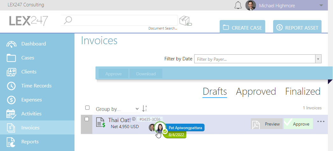Open the Filter by Payer dropdown arrow
333x151 pixels.
318,59
